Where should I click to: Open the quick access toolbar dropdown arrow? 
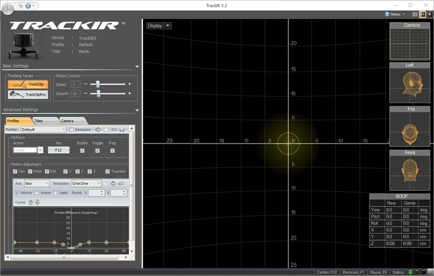coord(34,6)
